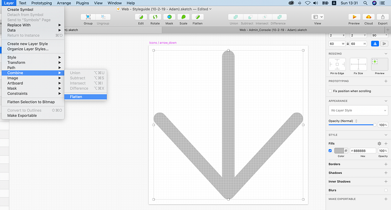Open the Prototyping menu
This screenshot has height=210, width=391.
point(42,3)
